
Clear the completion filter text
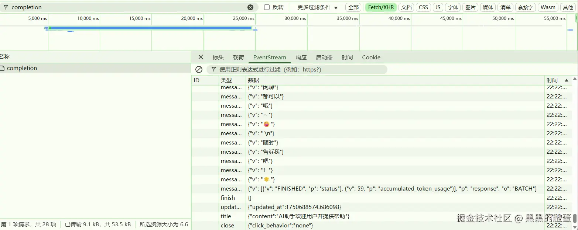click(250, 7)
